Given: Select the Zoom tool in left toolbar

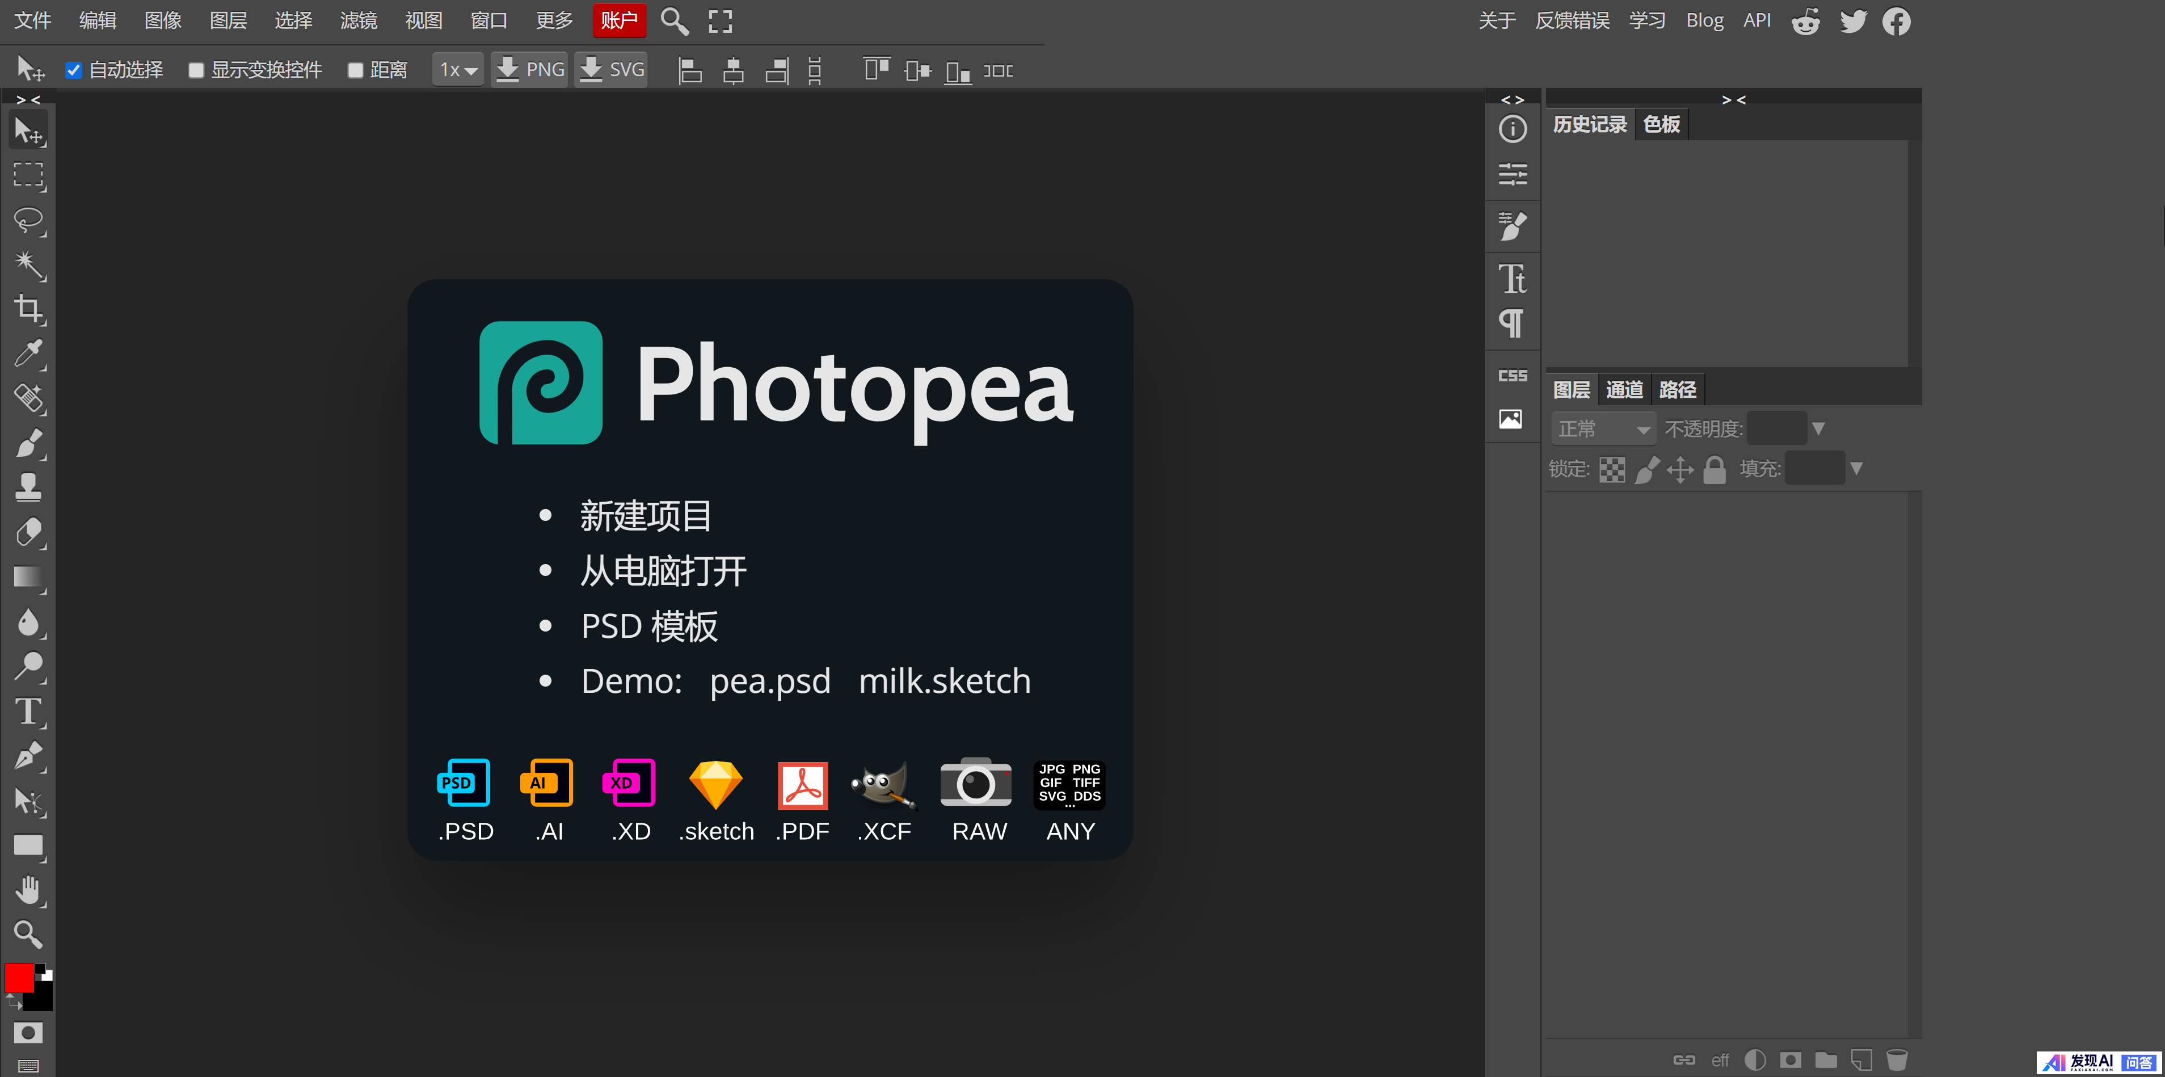Looking at the screenshot, I should [28, 934].
